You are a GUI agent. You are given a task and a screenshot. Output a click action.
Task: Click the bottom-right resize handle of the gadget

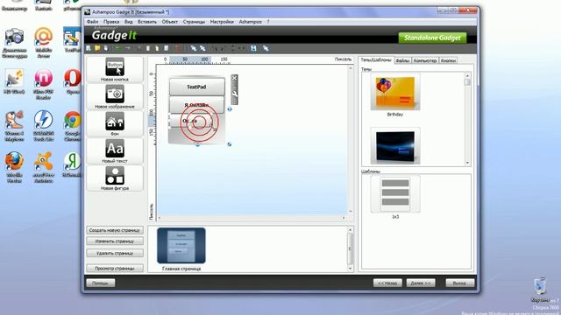pyautogui.click(x=230, y=144)
